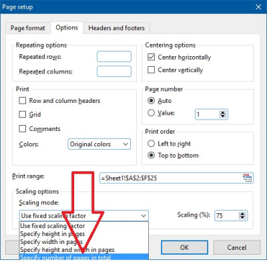Choose Use fixed scaling factor list entry

tap(84, 226)
